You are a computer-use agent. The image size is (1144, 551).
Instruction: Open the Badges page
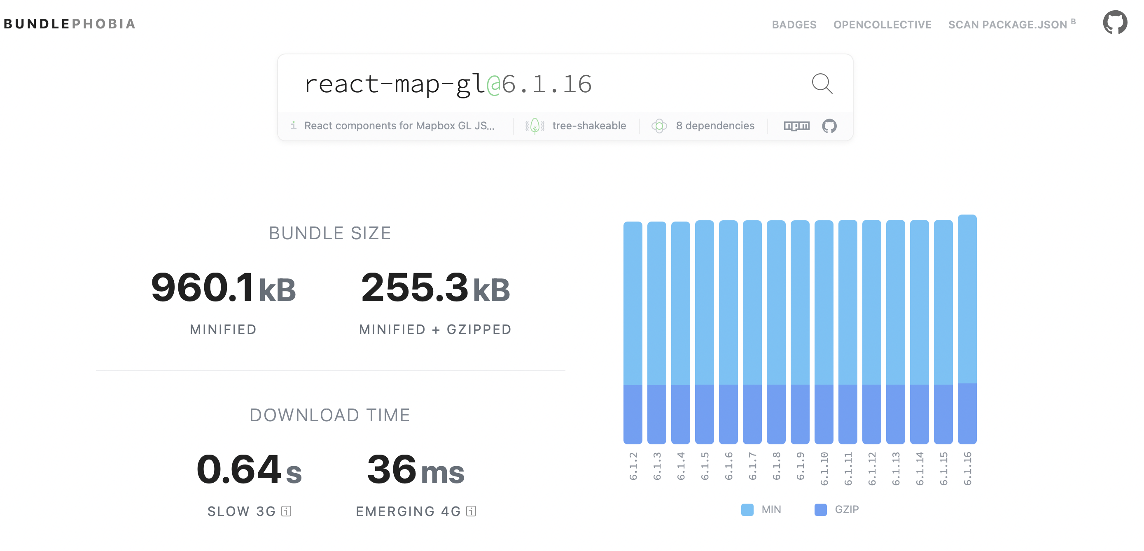794,25
